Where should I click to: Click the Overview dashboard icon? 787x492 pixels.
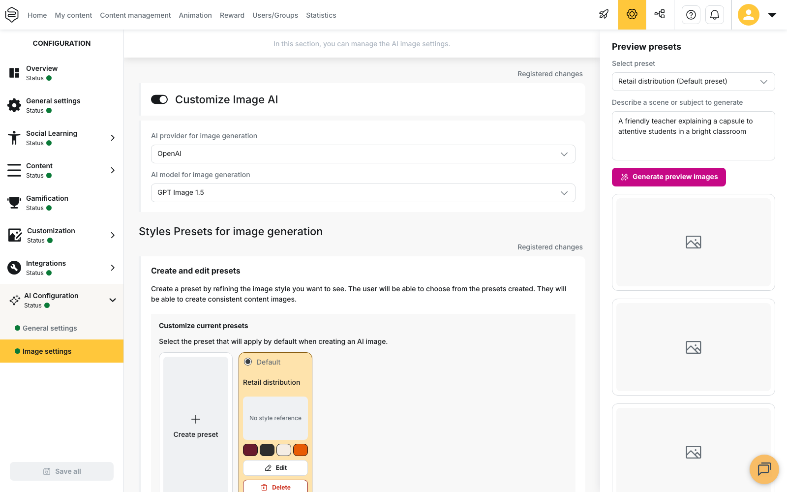14,73
